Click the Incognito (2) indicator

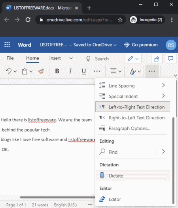pyautogui.click(x=147, y=20)
